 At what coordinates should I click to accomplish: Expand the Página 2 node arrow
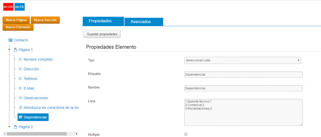click(x=9, y=127)
